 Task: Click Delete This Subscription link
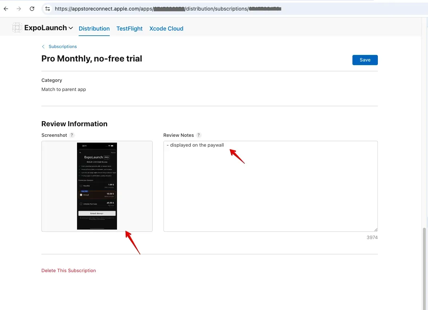(x=69, y=270)
